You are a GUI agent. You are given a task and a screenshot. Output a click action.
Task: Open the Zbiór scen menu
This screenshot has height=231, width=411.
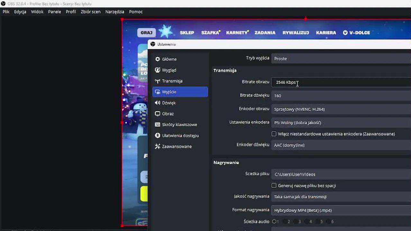[90, 12]
